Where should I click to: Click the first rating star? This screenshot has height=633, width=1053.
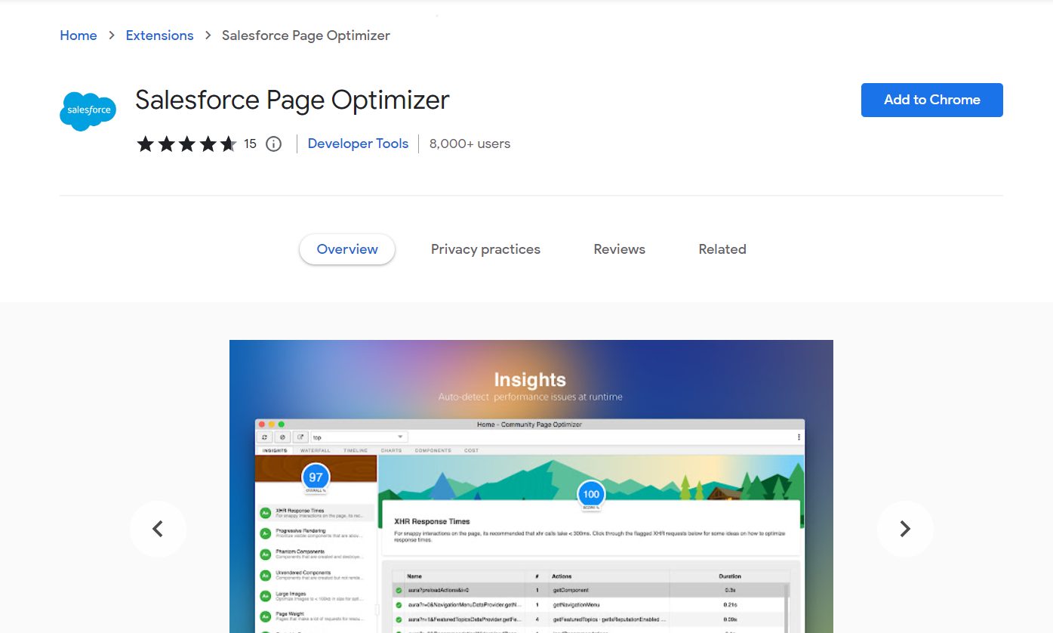tap(146, 144)
